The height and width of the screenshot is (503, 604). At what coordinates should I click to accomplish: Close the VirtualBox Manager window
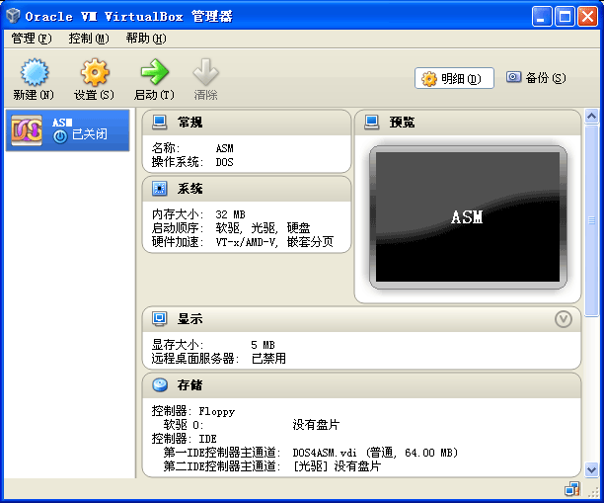(x=587, y=16)
